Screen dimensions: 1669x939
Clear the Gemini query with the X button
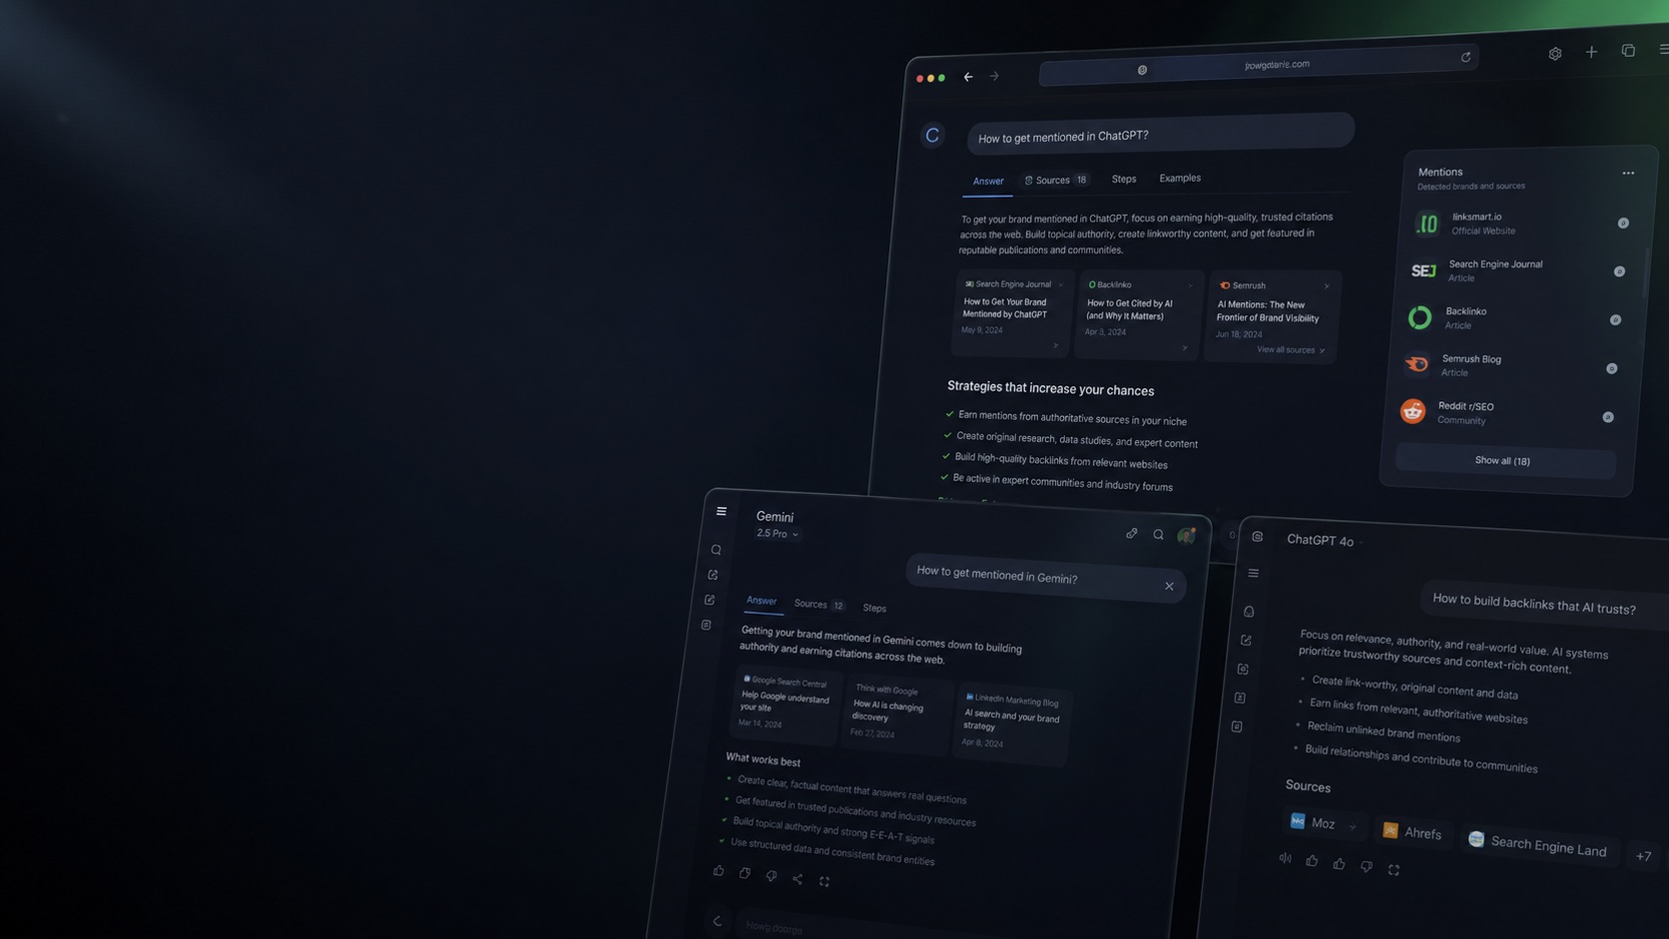[x=1169, y=586]
